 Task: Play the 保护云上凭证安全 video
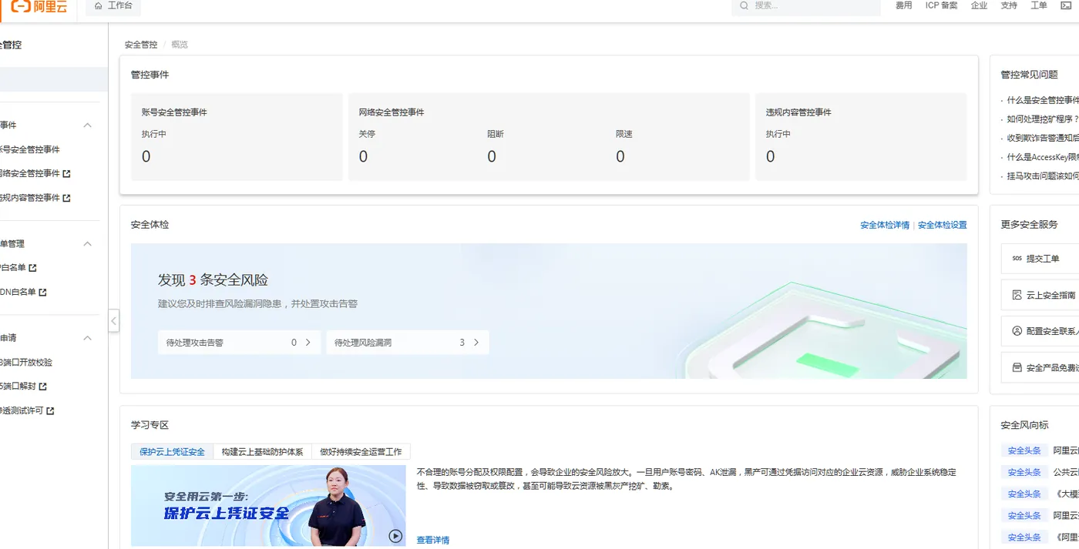(395, 536)
